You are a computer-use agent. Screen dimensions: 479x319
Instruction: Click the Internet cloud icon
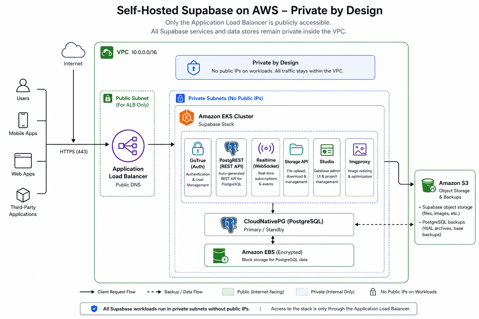click(x=73, y=50)
